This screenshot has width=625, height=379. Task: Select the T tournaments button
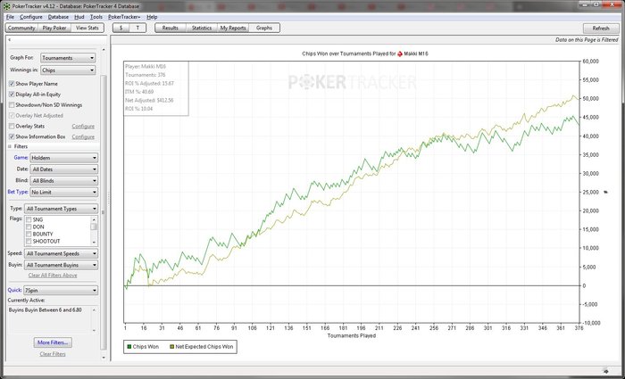[x=137, y=29]
